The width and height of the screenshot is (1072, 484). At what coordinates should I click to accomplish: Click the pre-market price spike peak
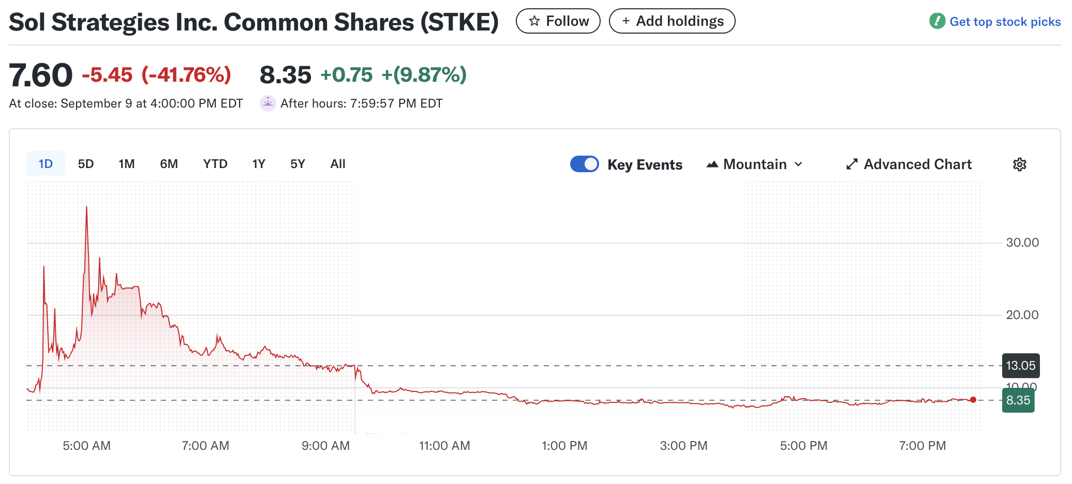[x=86, y=207]
